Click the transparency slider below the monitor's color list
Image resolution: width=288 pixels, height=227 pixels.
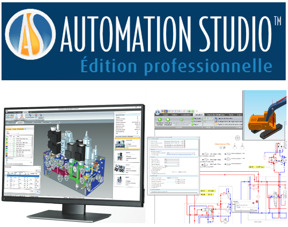click(18, 160)
